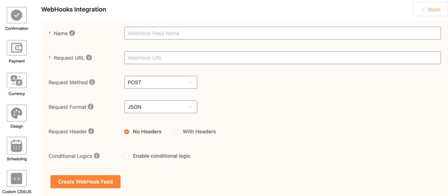Image resolution: width=448 pixels, height=196 pixels.
Task: Click info icon beside Request Header
Action: [91, 132]
